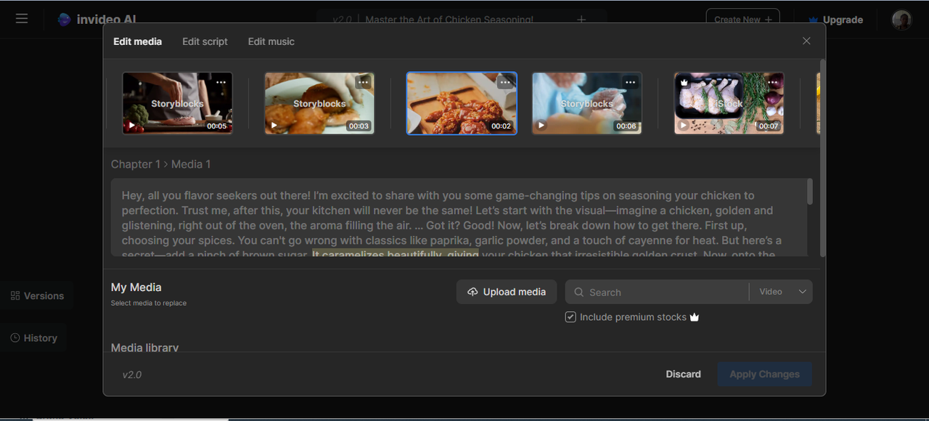Click the Versions grid icon
Image resolution: width=929 pixels, height=421 pixels.
(x=15, y=295)
